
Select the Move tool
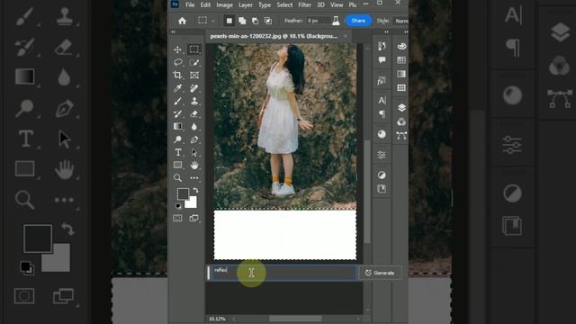(x=178, y=49)
